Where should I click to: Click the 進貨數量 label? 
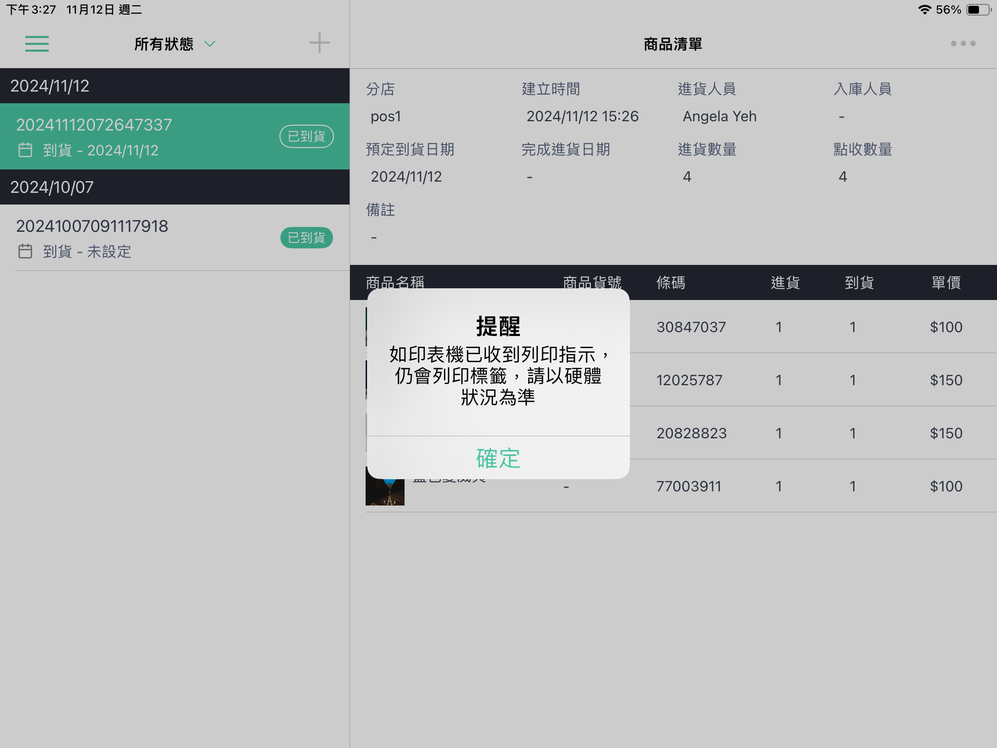[x=707, y=150]
